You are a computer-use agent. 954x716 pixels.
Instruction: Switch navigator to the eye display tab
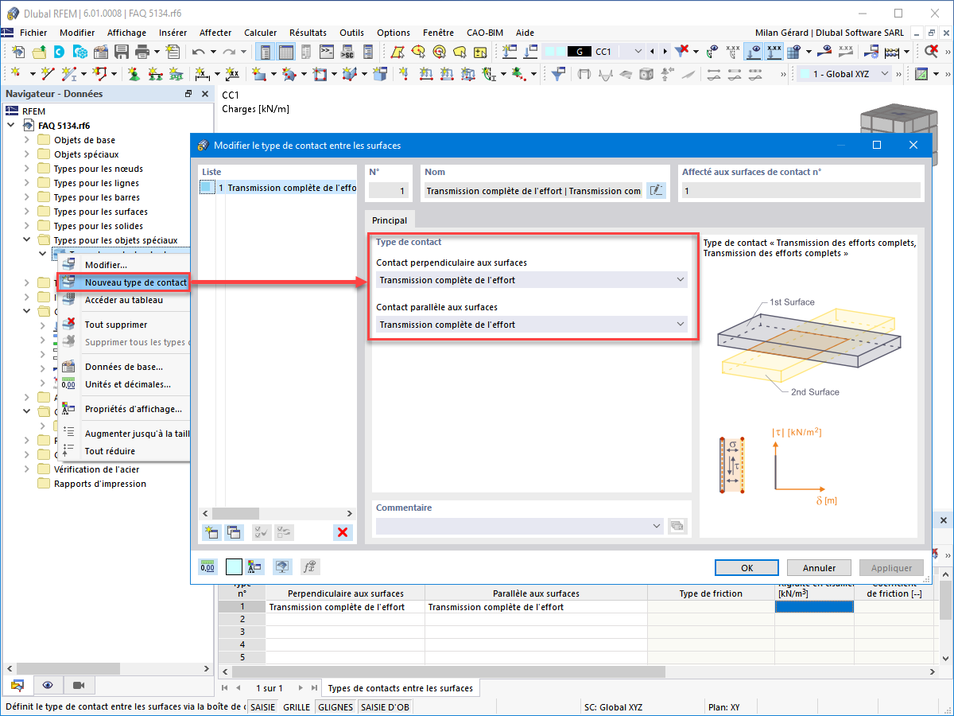pos(48,685)
